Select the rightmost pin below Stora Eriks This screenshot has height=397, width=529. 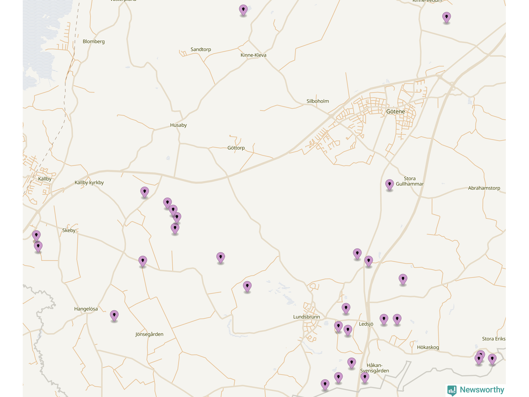click(x=492, y=359)
